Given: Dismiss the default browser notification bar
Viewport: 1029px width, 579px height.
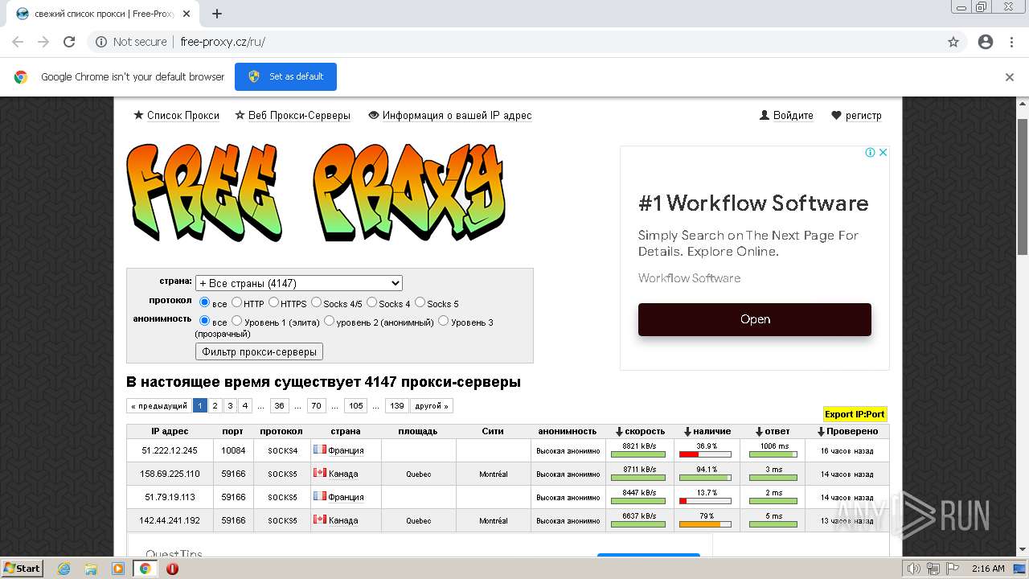Looking at the screenshot, I should coord(1010,77).
